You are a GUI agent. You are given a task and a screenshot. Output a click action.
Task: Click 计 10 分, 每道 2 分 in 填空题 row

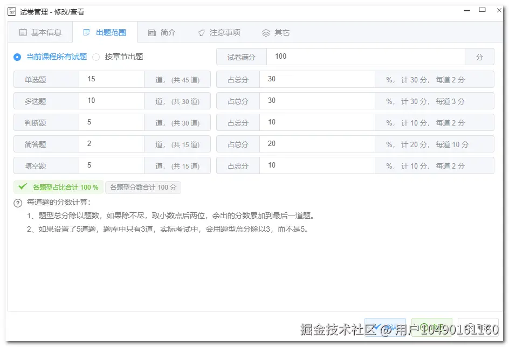click(x=433, y=166)
